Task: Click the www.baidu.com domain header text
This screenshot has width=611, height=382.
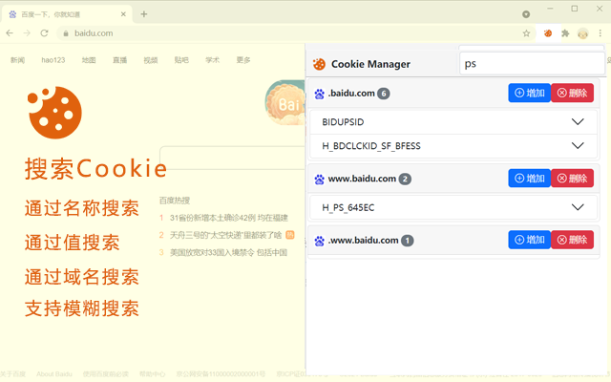Action: pos(362,179)
